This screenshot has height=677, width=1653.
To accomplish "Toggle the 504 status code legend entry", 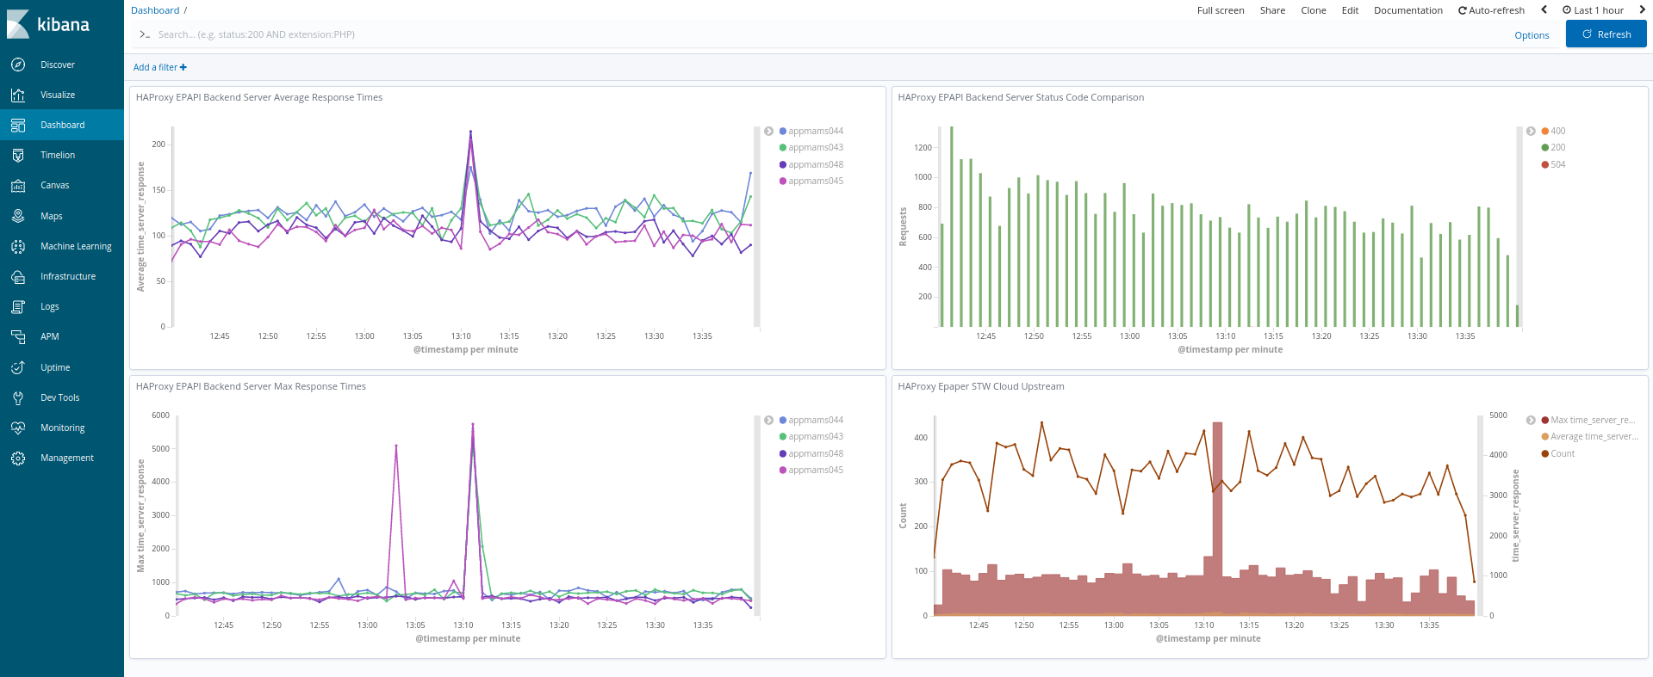I will pyautogui.click(x=1557, y=164).
